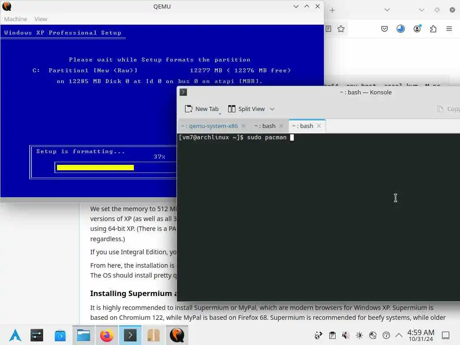This screenshot has width=460, height=345.
Task: Click the Copy button in Konsole toolbar
Action: tap(448, 109)
